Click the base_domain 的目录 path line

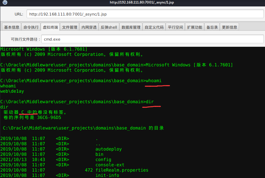coord(83,128)
